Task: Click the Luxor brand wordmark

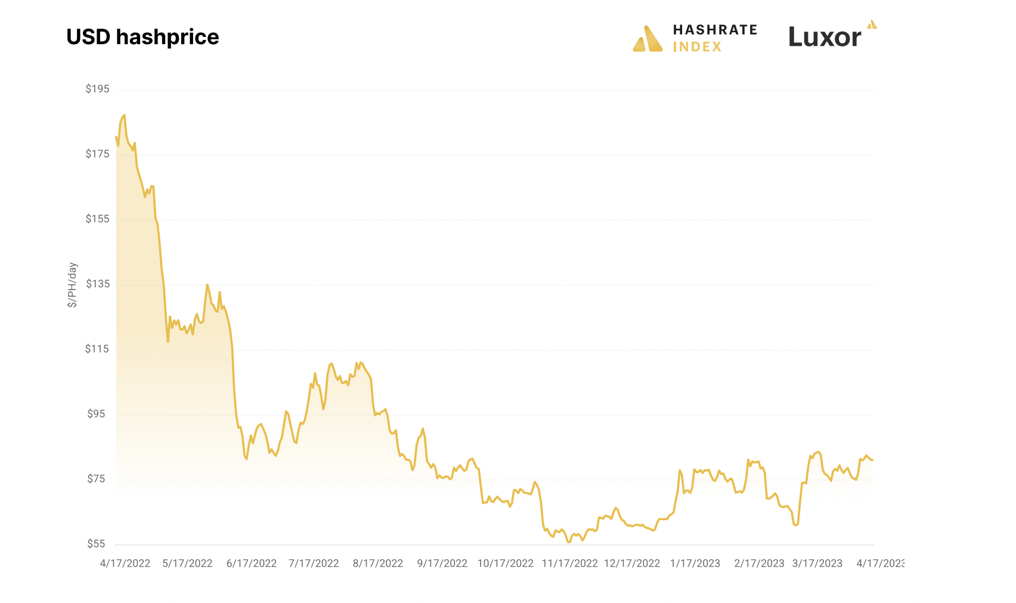Action: 825,37
